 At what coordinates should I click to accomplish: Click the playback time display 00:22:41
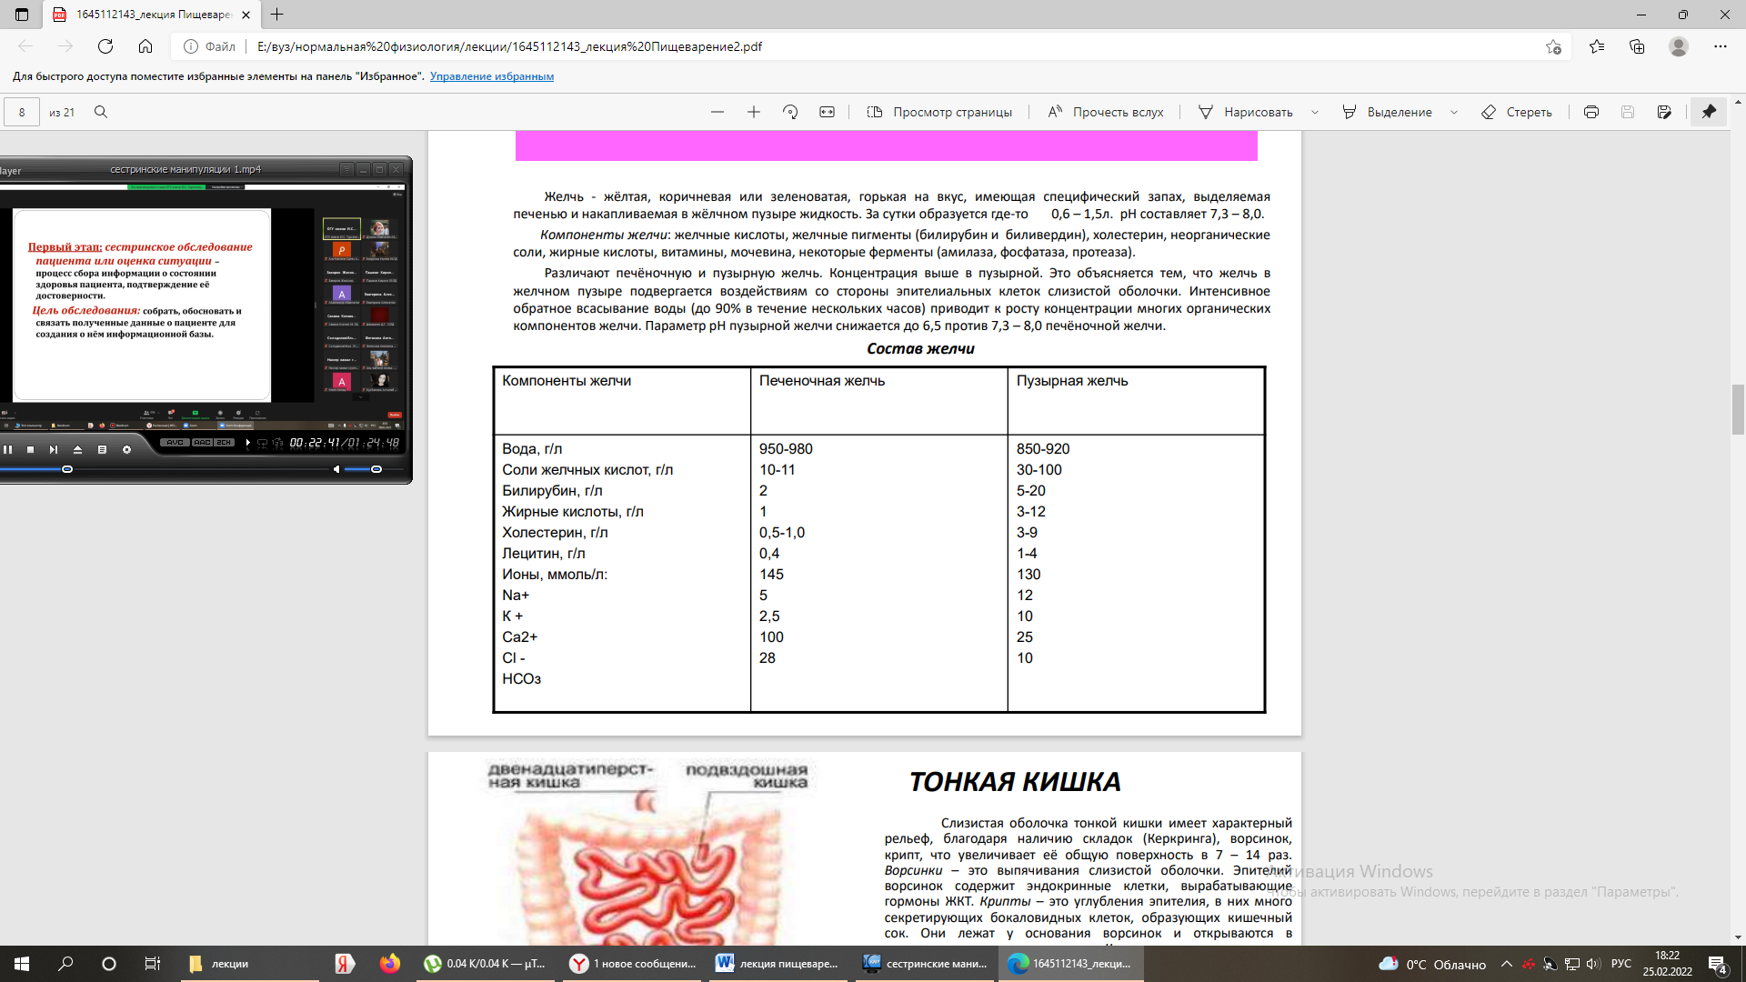pos(315,443)
